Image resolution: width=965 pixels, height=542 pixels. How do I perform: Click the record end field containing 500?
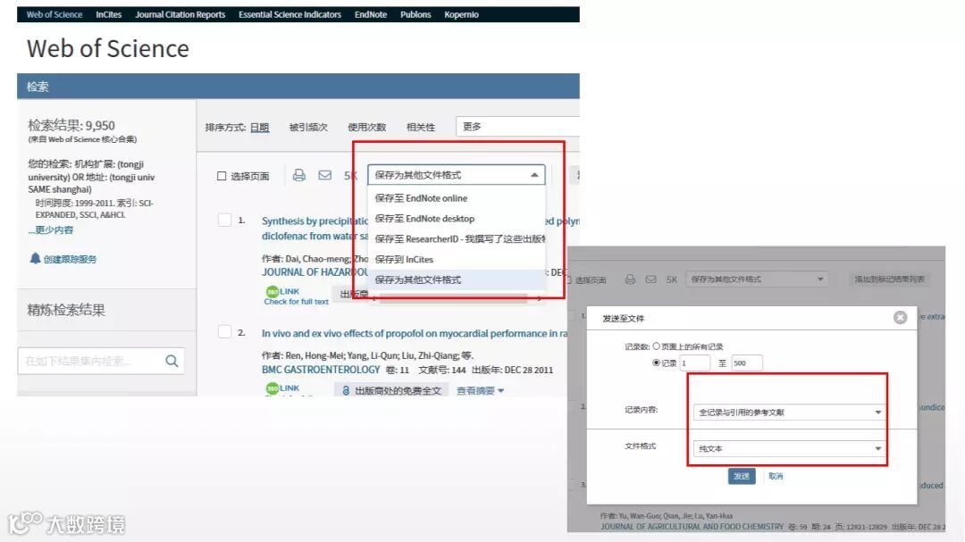[x=747, y=363]
